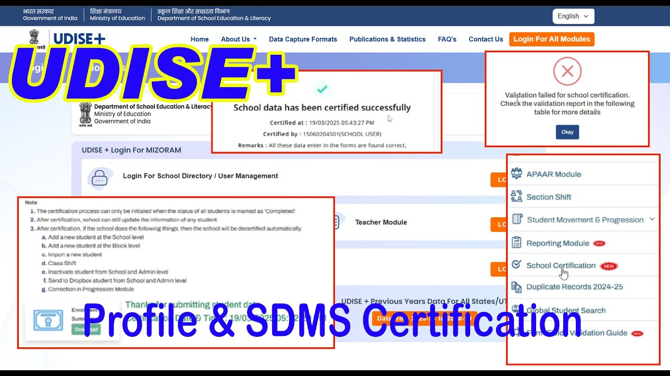The image size is (670, 376).
Task: Expand the About Us menu
Action: click(239, 39)
